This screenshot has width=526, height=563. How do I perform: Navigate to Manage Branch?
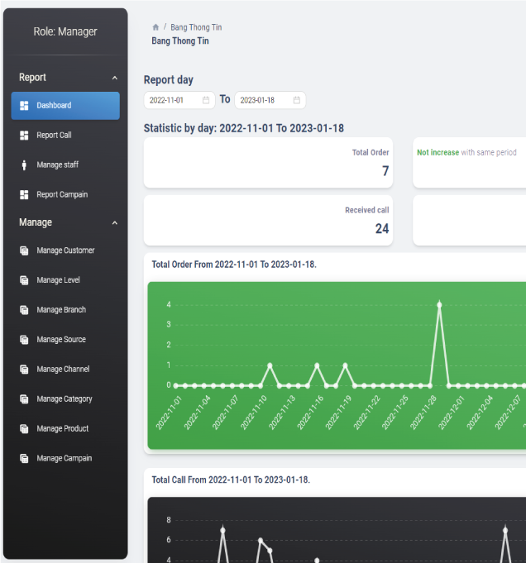(x=65, y=310)
